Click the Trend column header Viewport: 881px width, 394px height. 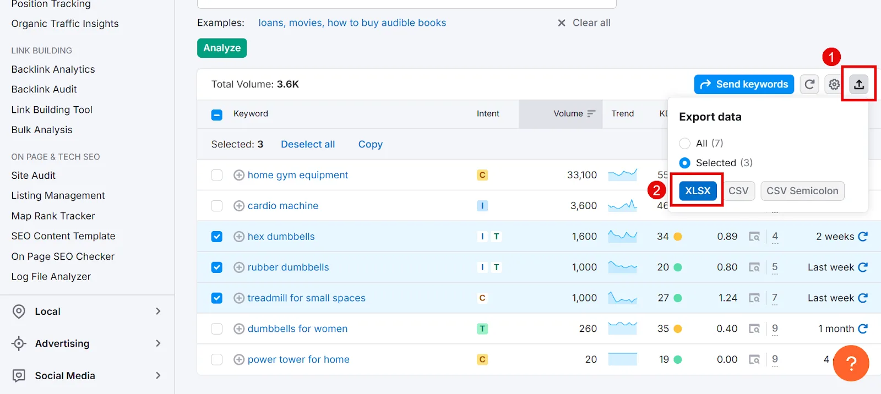(x=623, y=114)
